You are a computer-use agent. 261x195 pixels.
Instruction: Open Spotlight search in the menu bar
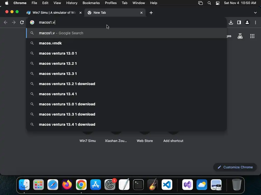click(209, 3)
